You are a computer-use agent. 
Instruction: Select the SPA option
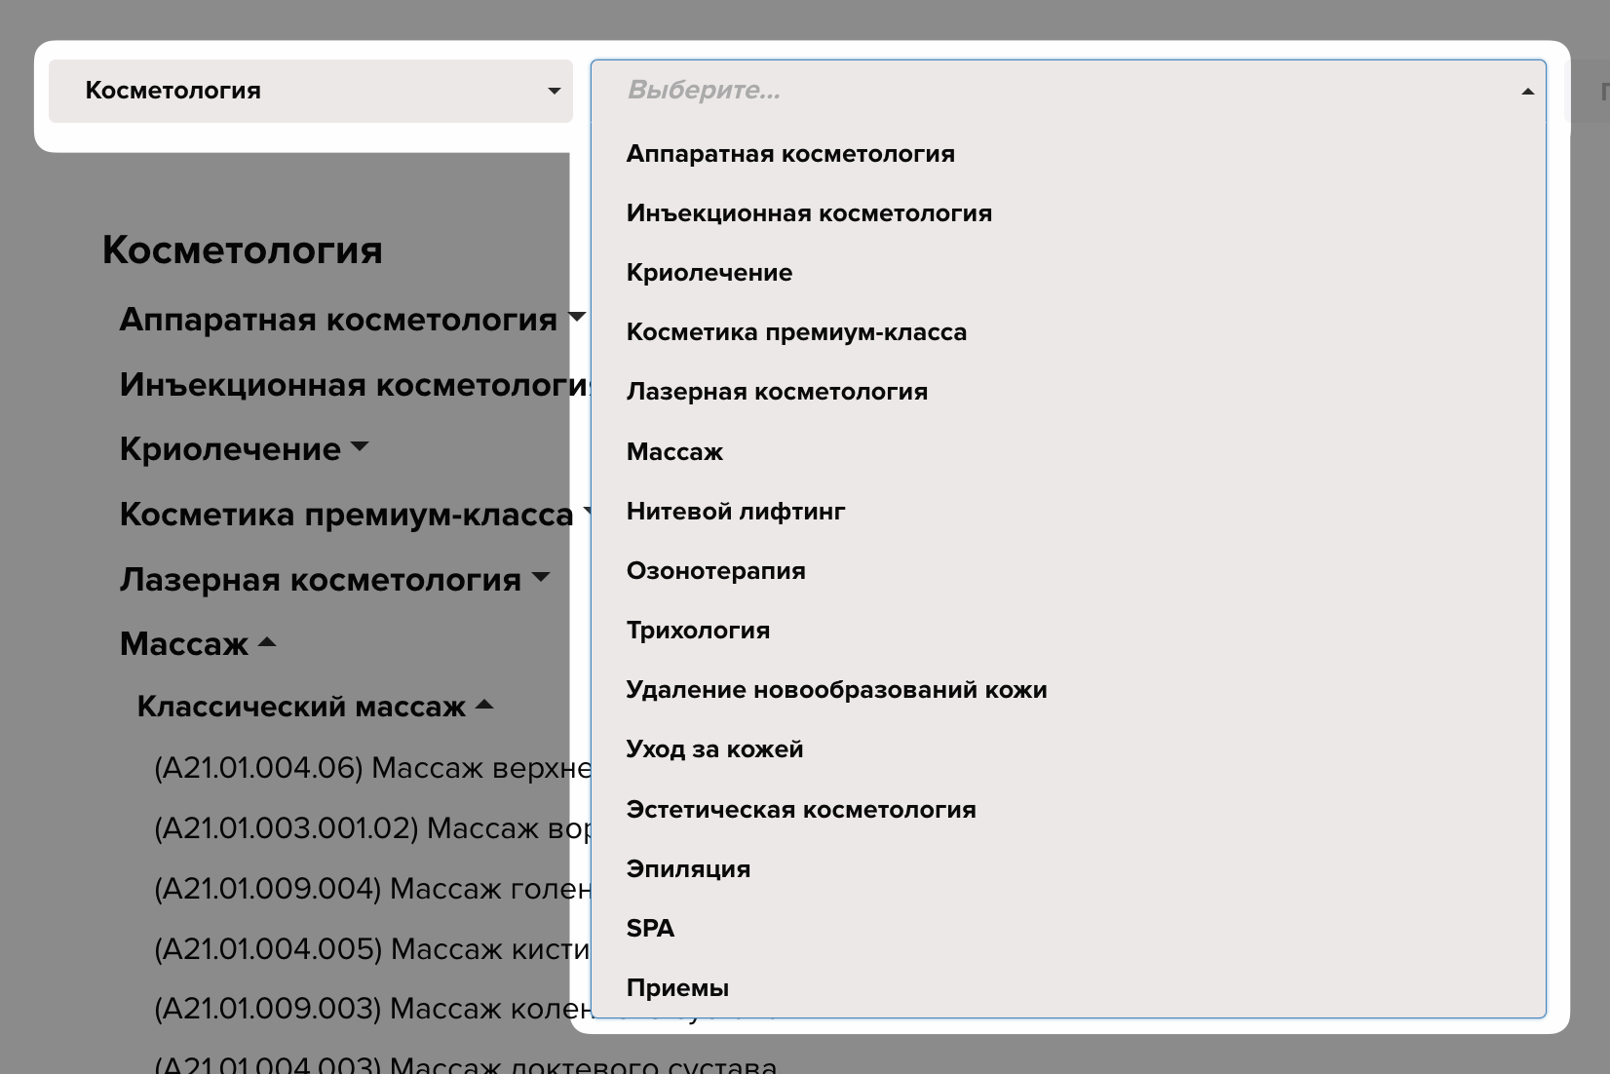tap(650, 929)
